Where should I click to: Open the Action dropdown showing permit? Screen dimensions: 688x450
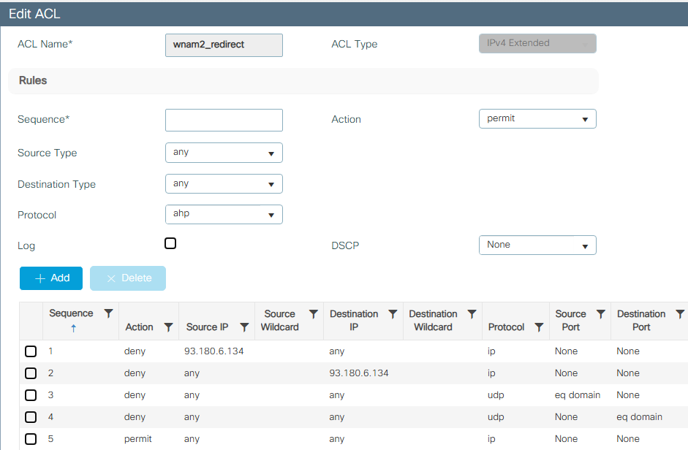pos(537,118)
